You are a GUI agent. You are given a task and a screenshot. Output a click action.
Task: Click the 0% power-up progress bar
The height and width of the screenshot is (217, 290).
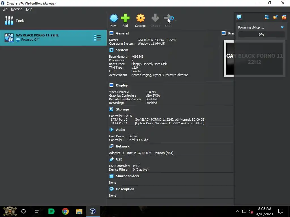[x=261, y=34]
